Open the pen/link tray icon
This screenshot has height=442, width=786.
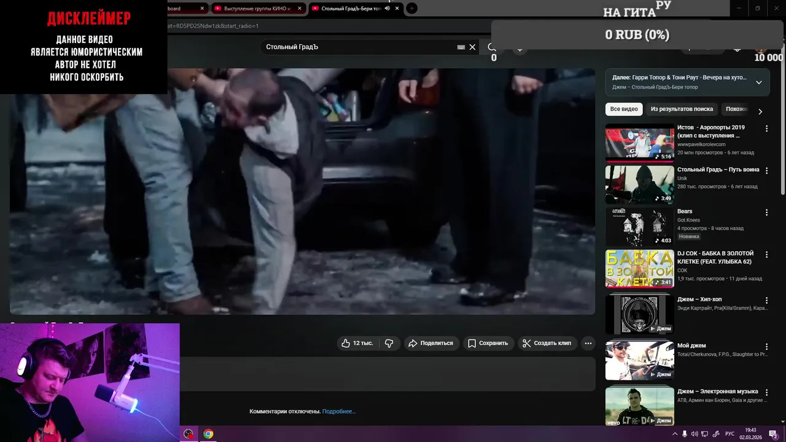716,434
